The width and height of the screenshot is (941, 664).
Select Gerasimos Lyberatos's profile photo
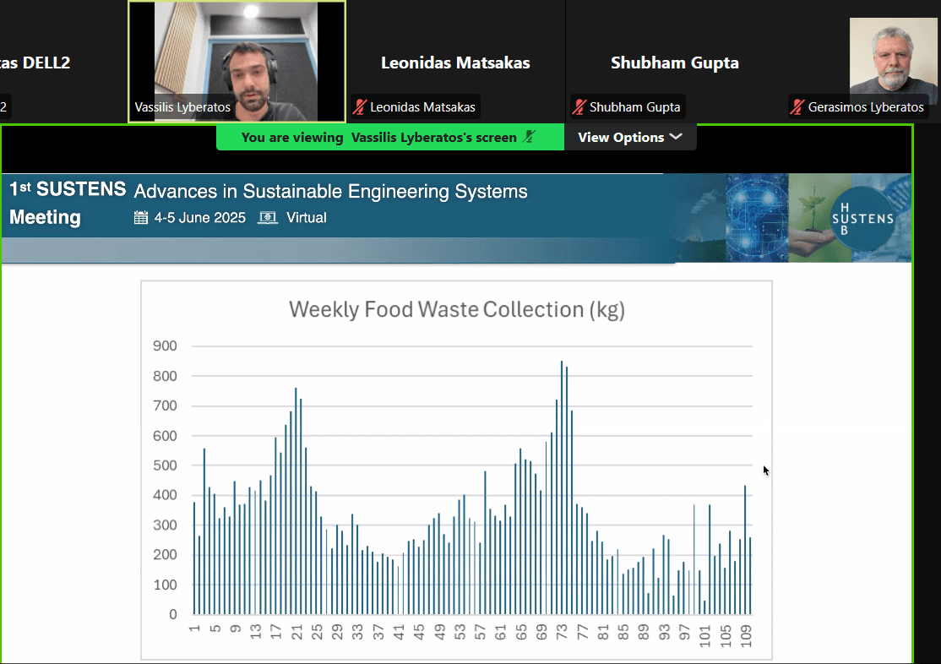coord(882,56)
